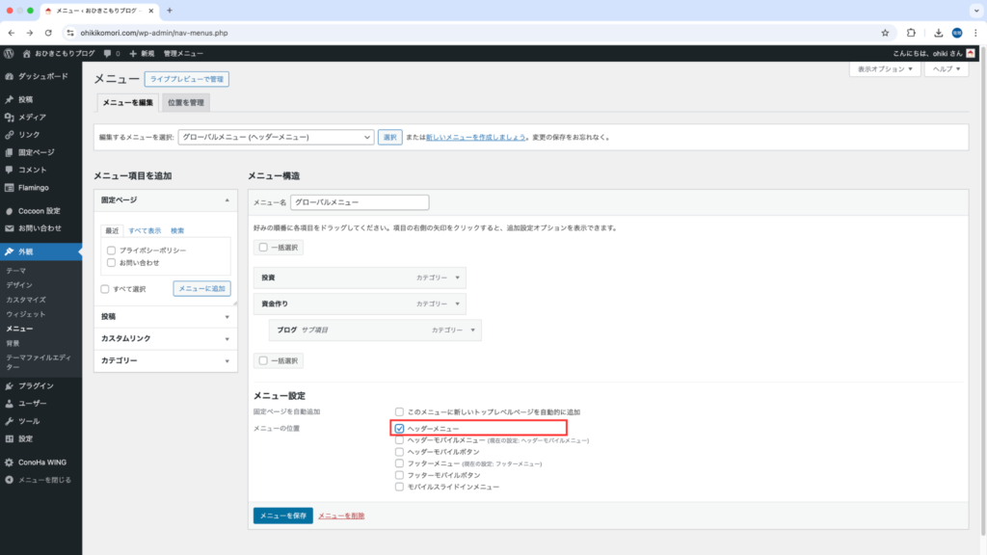This screenshot has height=555, width=987.
Task: Check the プライバシーポリシー page checkbox
Action: [112, 251]
